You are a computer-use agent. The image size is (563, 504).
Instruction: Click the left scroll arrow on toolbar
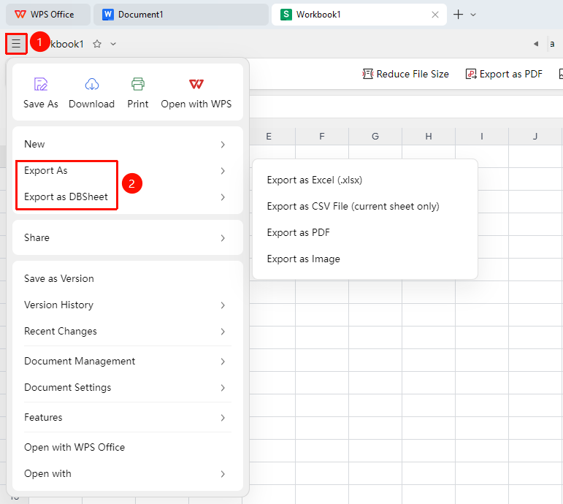[536, 44]
